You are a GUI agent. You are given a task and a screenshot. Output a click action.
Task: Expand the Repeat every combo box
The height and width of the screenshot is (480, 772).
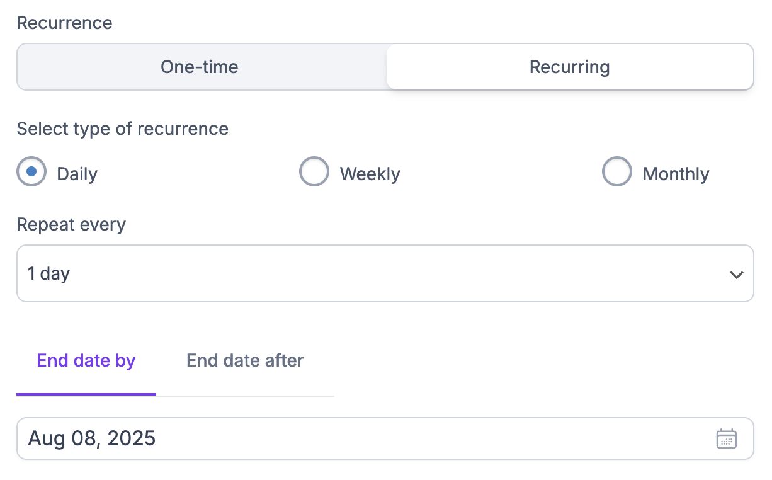tap(384, 273)
